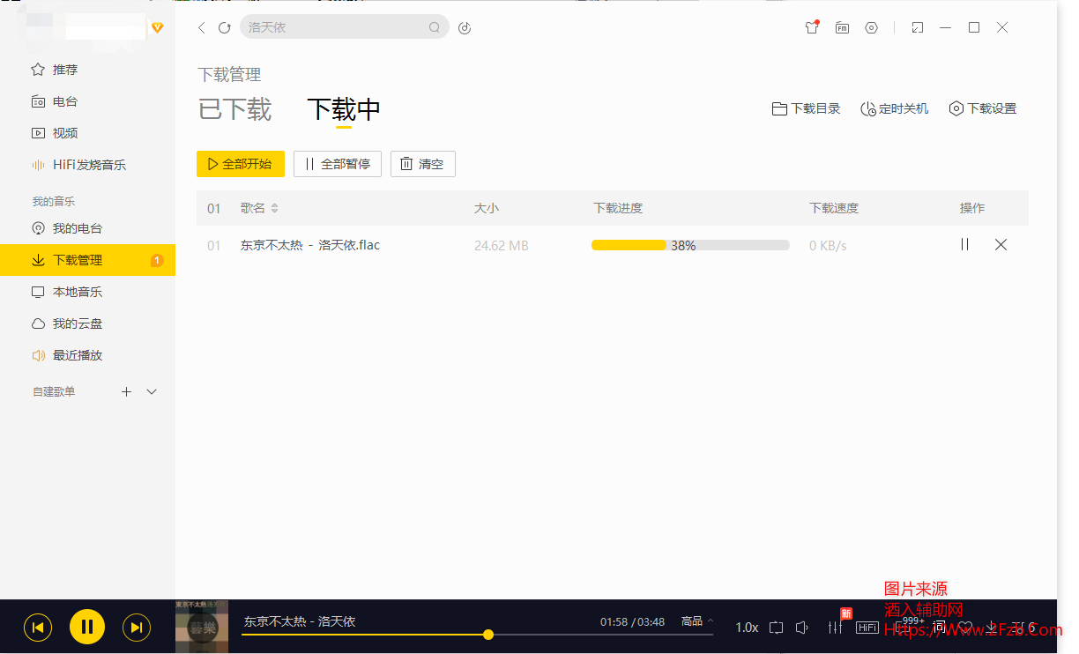Switch to the 已下载 tab
This screenshot has width=1079, height=654.
tap(234, 109)
